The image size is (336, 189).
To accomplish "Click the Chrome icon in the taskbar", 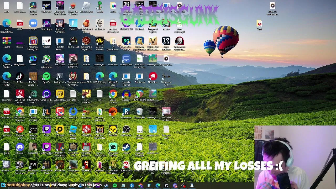I will (x=140, y=186).
